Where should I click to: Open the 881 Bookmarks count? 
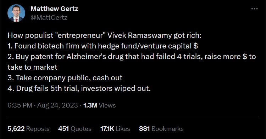[x=161, y=129]
